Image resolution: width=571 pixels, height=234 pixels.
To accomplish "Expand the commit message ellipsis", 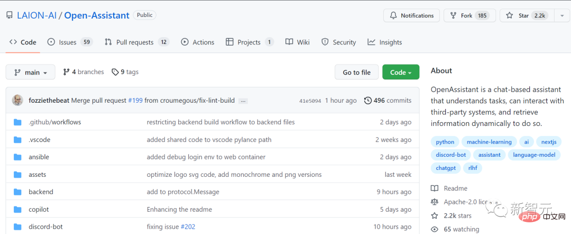I will tap(243, 101).
